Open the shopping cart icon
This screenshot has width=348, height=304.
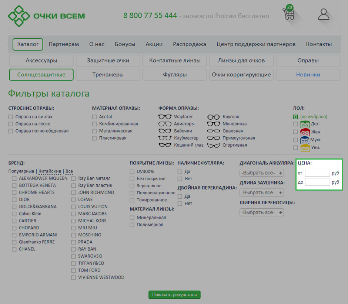pos(288,14)
